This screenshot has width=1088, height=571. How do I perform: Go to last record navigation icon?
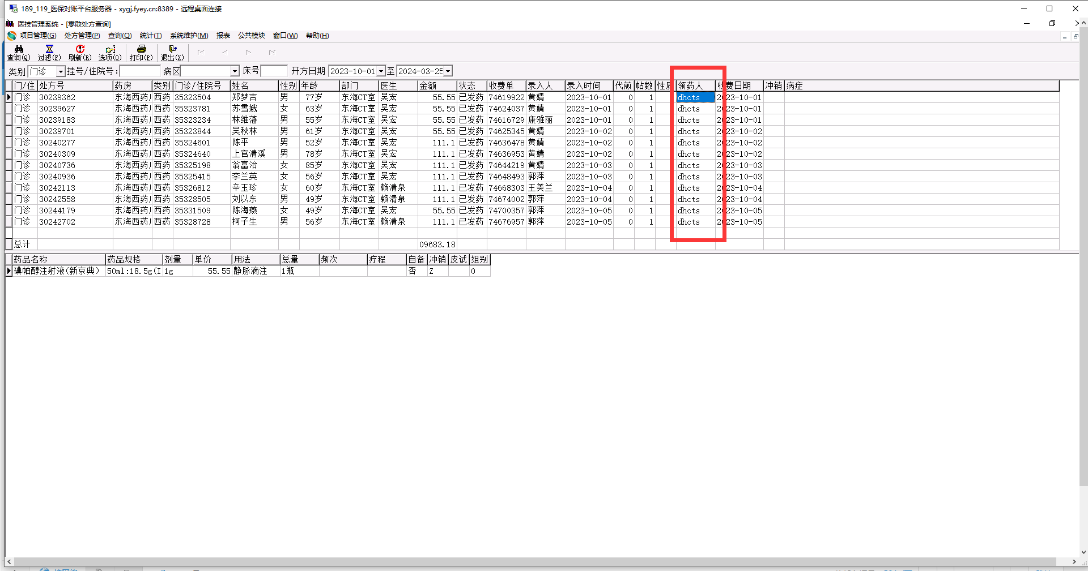pyautogui.click(x=272, y=53)
